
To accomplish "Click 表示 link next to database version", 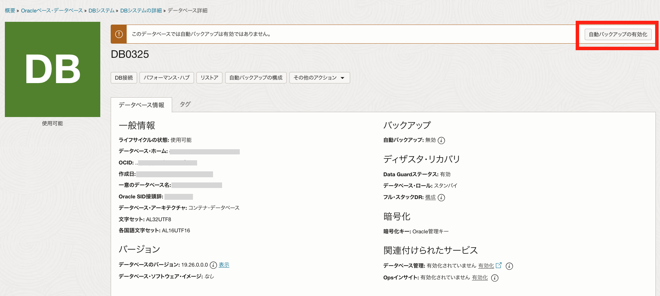I will click(224, 265).
